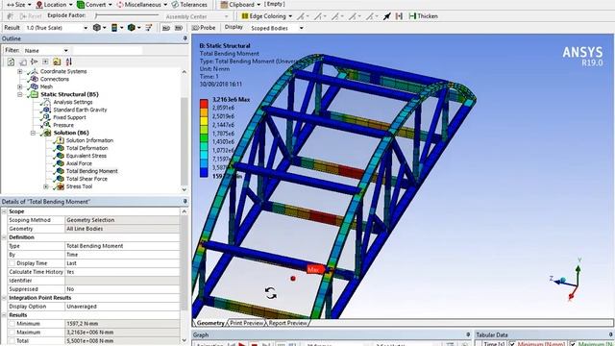Open the contours style icon
Screen dimensions: 615x346
tap(114, 28)
